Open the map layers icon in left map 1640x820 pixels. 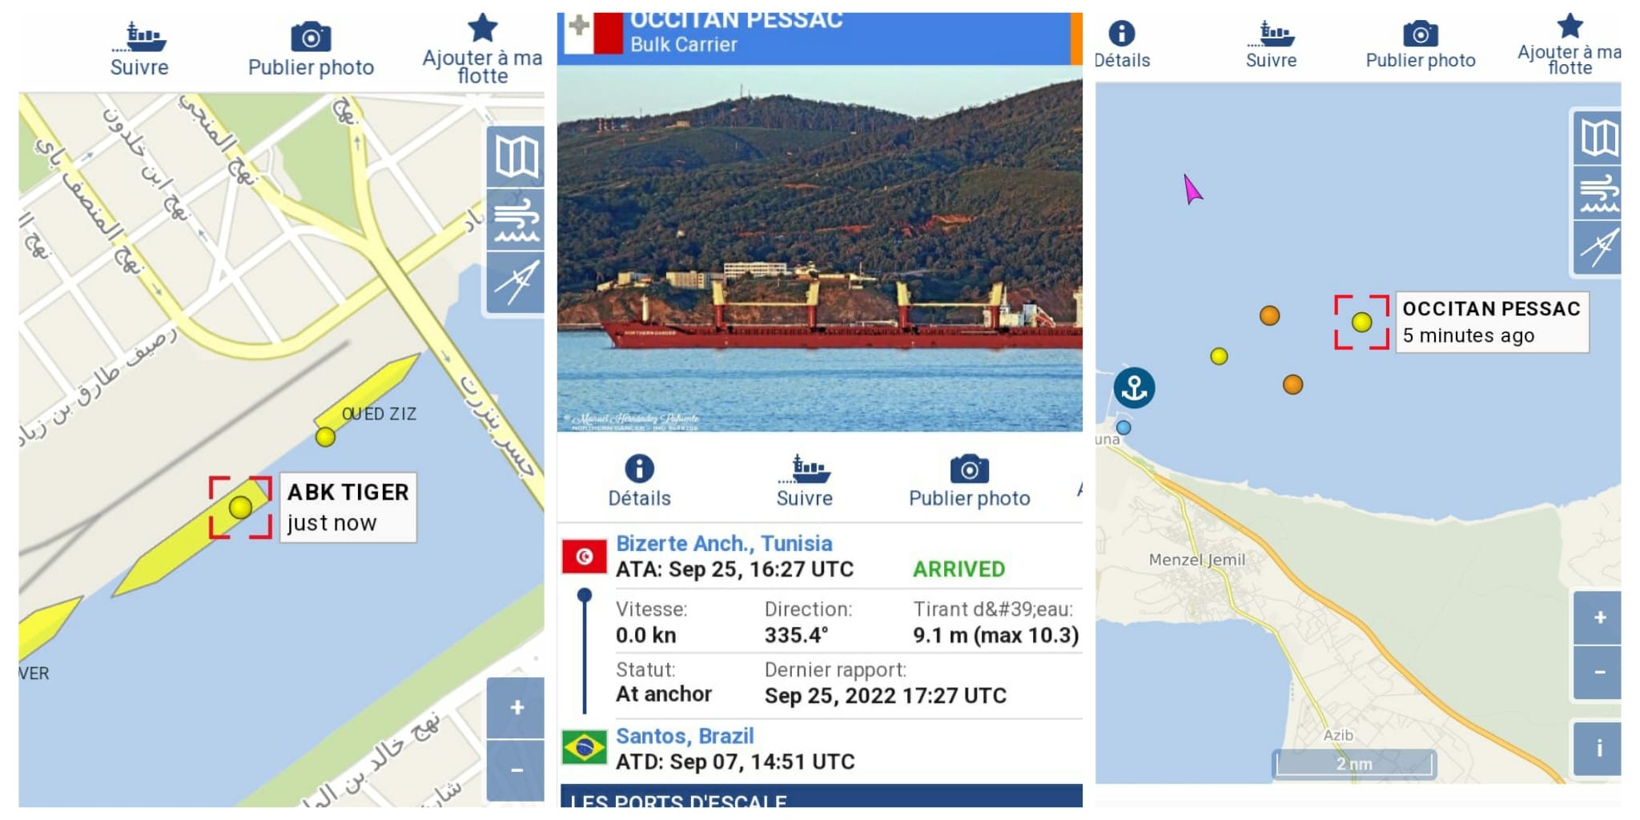tap(516, 156)
